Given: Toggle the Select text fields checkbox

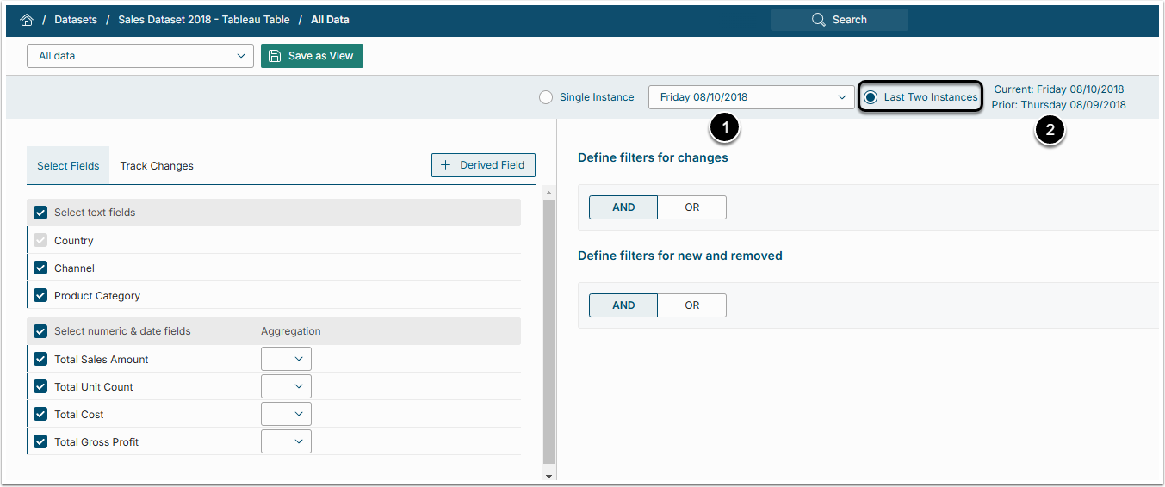Looking at the screenshot, I should tap(40, 213).
